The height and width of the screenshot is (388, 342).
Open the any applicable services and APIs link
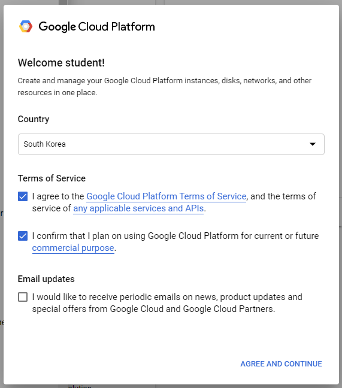point(138,208)
